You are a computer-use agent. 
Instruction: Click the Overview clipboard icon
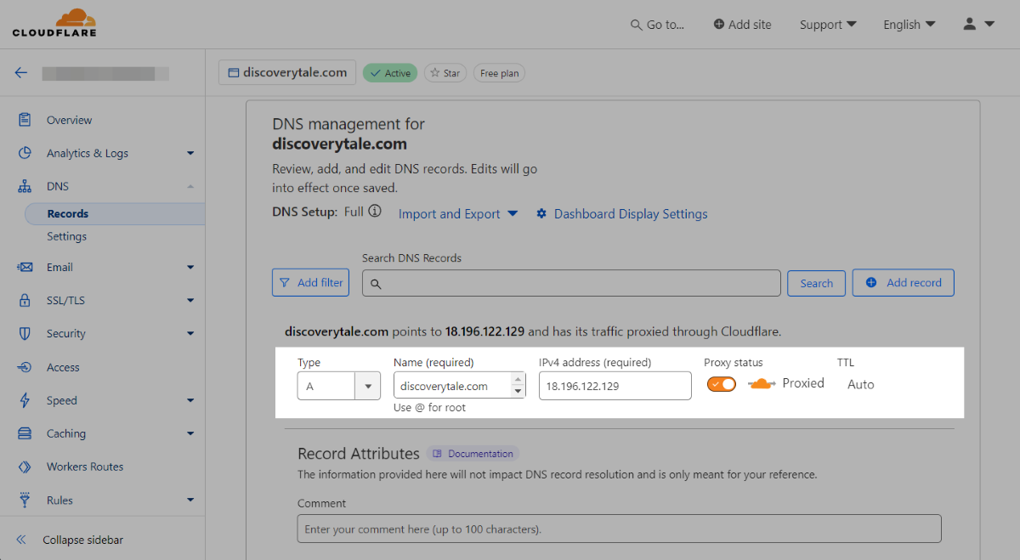click(x=25, y=120)
